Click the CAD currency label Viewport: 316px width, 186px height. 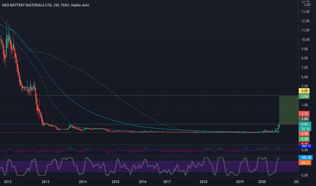click(x=307, y=5)
